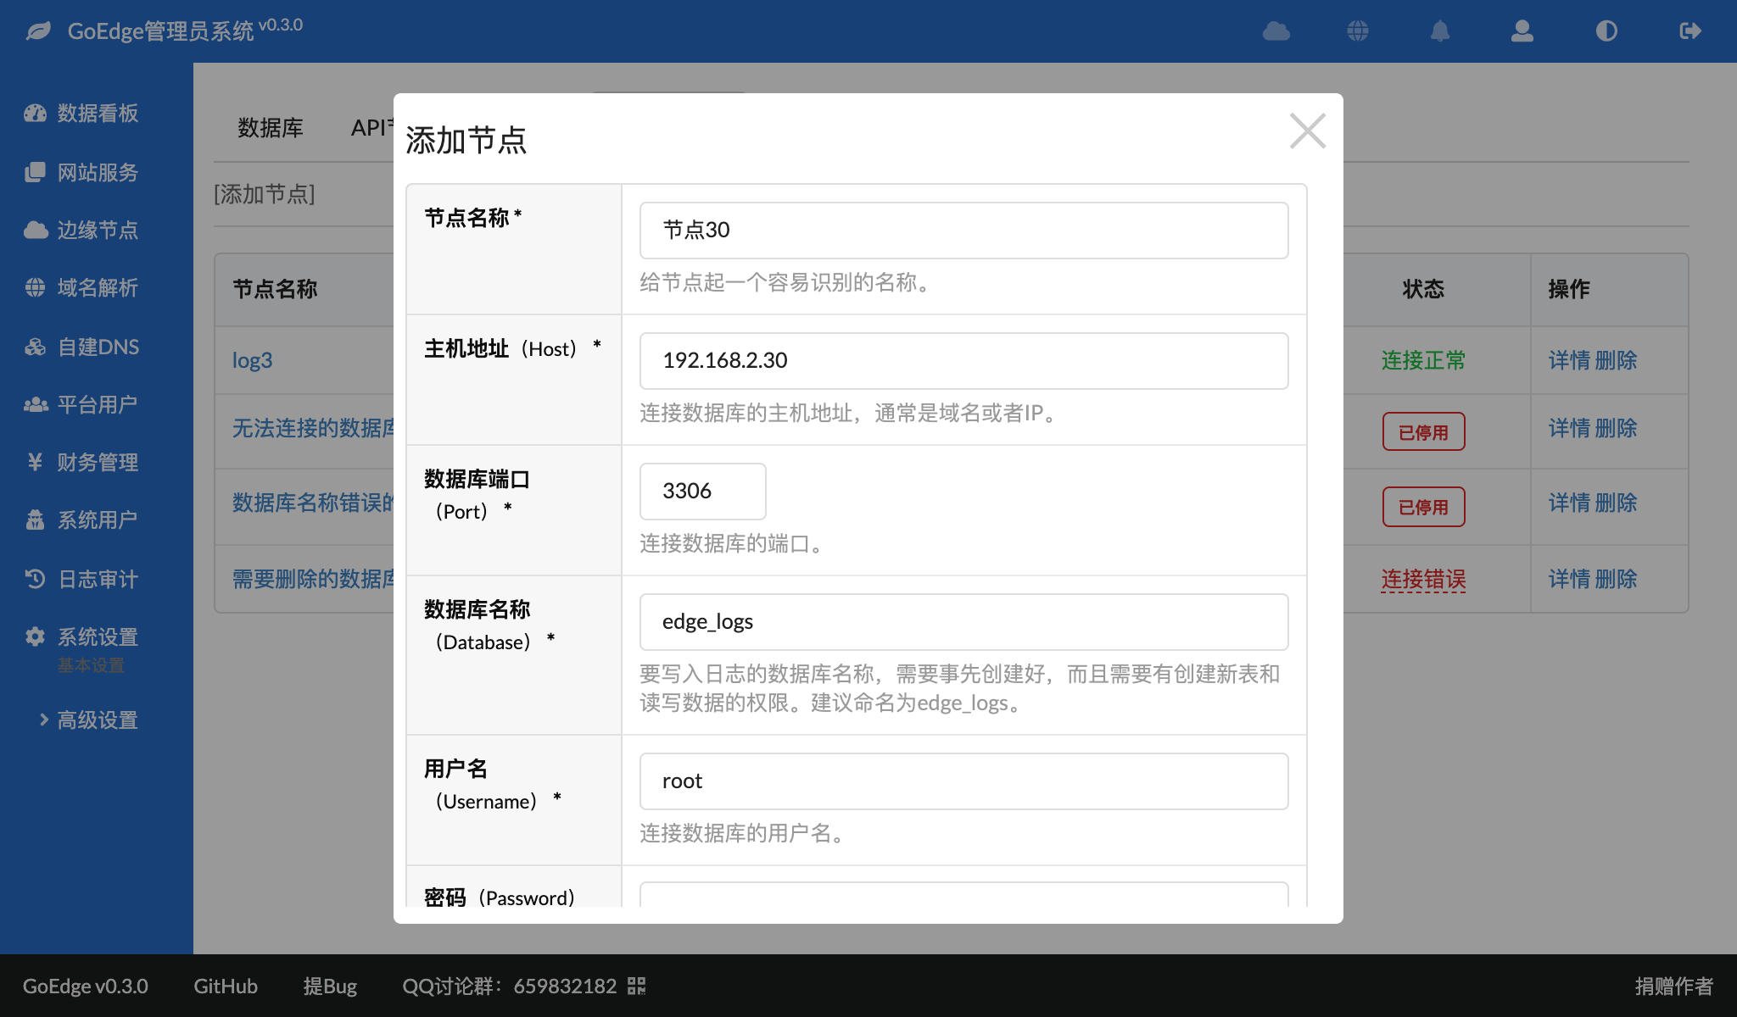Open 数据看板 in the sidebar
This screenshot has height=1017, width=1737.
coord(98,113)
